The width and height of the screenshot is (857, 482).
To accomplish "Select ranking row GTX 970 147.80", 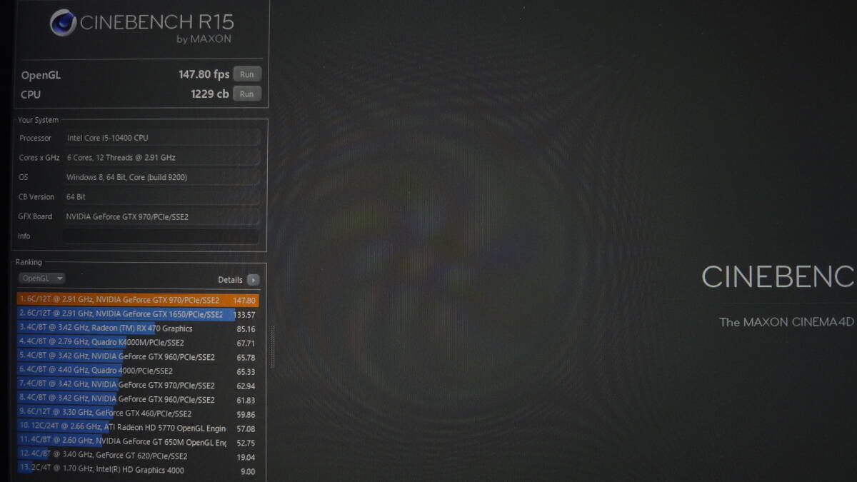I will [139, 301].
